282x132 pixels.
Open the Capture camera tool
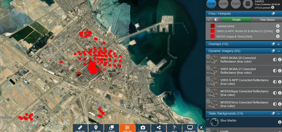[143, 128]
